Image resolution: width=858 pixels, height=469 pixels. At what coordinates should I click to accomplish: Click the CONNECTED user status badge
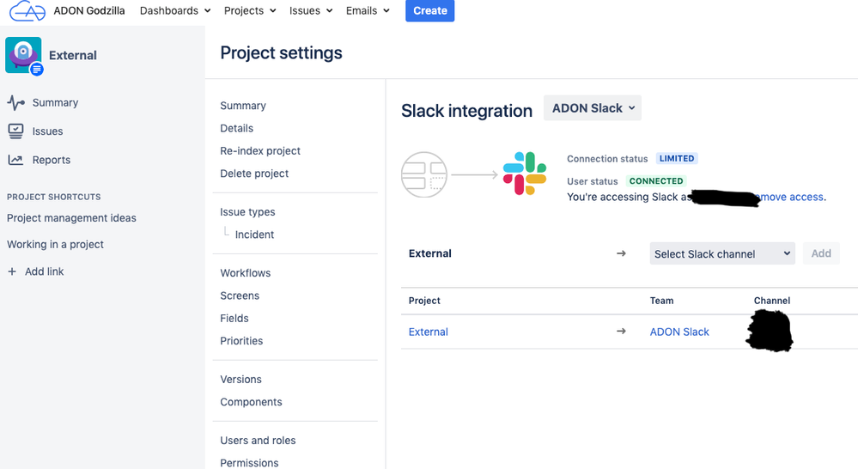coord(656,180)
